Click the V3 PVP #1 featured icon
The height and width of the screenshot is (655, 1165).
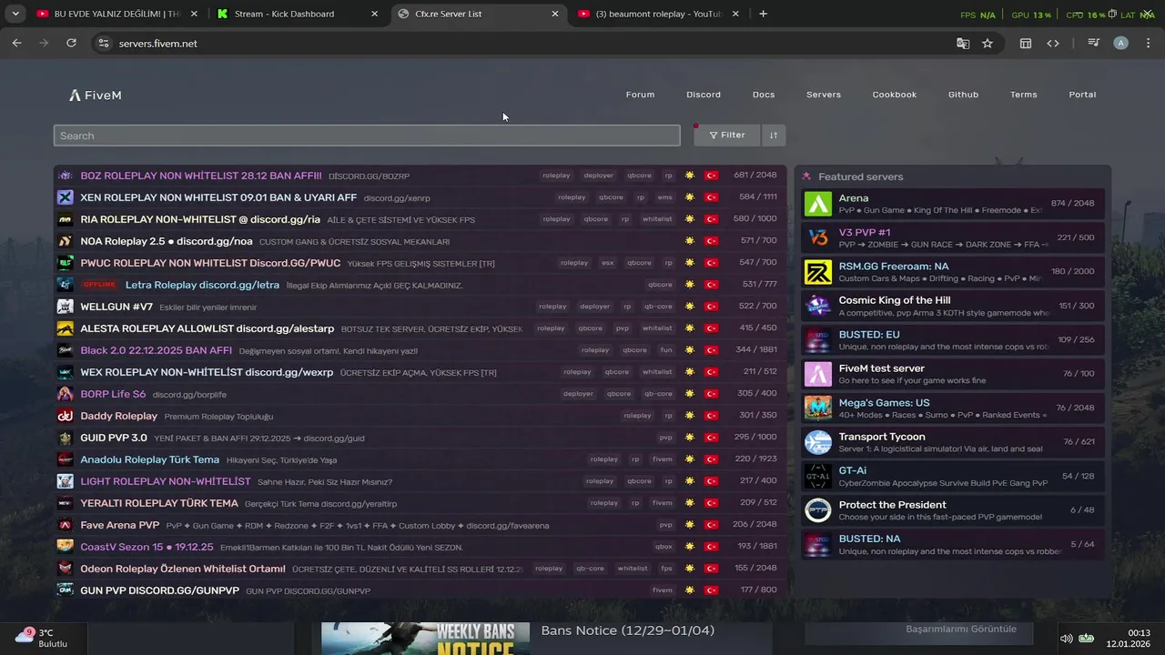[x=818, y=237]
